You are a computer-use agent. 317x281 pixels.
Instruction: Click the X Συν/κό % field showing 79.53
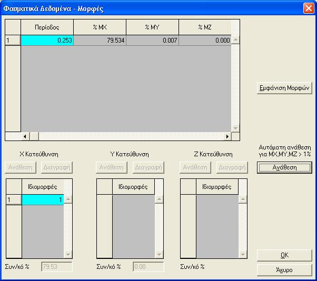coord(57,267)
